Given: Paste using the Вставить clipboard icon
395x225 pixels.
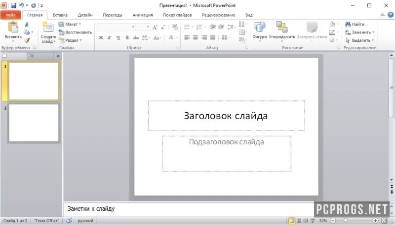Looking at the screenshot, I should point(13,27).
